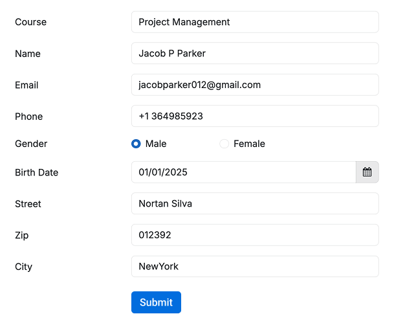The height and width of the screenshot is (325, 405).
Task: Click the "Birth Date" form label
Action: (x=36, y=172)
